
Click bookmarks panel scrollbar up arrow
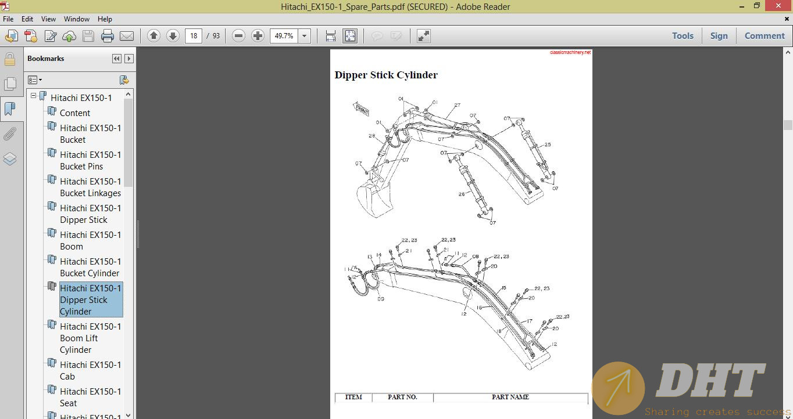(x=129, y=94)
